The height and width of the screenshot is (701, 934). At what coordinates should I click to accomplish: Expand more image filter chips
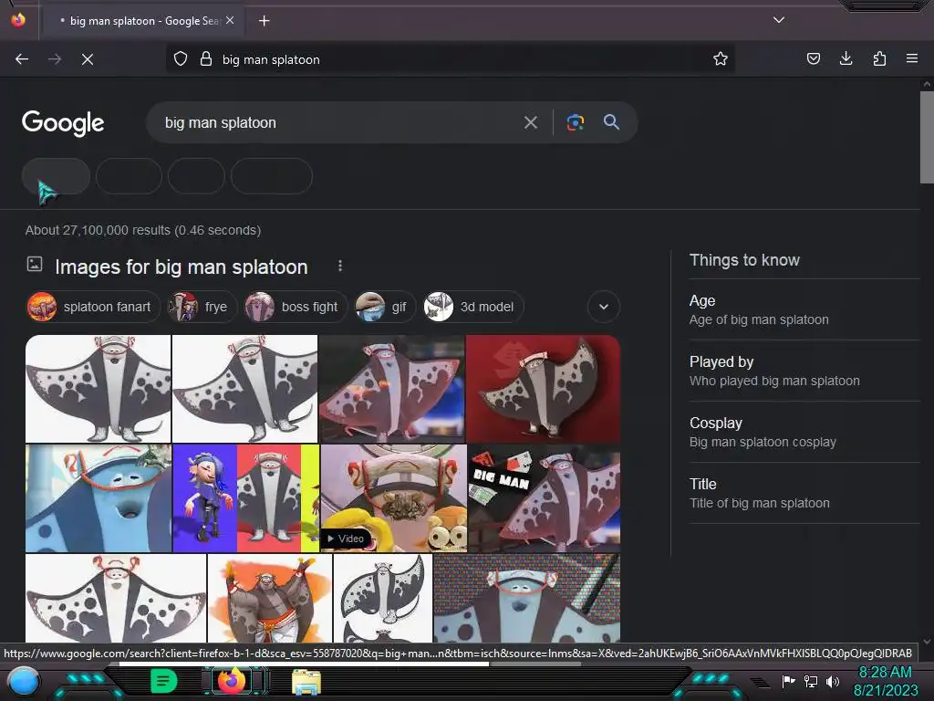point(604,307)
